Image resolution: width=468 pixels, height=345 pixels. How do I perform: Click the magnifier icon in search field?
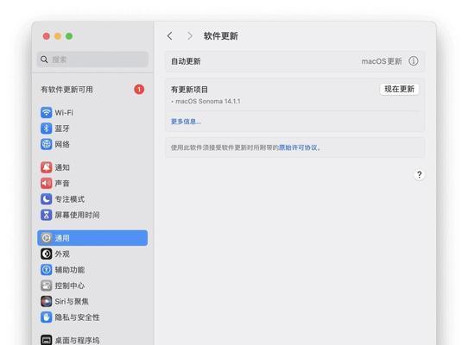(x=44, y=60)
